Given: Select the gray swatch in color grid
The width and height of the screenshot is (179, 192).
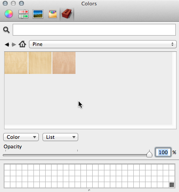Looking at the screenshot, I should point(172,185).
